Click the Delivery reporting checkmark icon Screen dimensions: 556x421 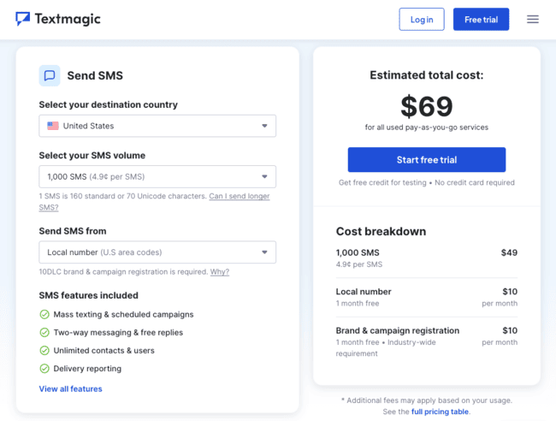click(x=44, y=369)
